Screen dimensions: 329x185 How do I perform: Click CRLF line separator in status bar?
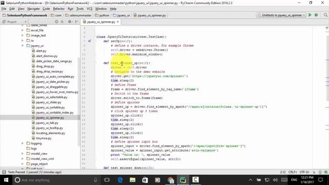pos(293,172)
